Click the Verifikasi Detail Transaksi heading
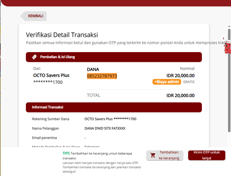The width and height of the screenshot is (231, 176). coord(62,35)
